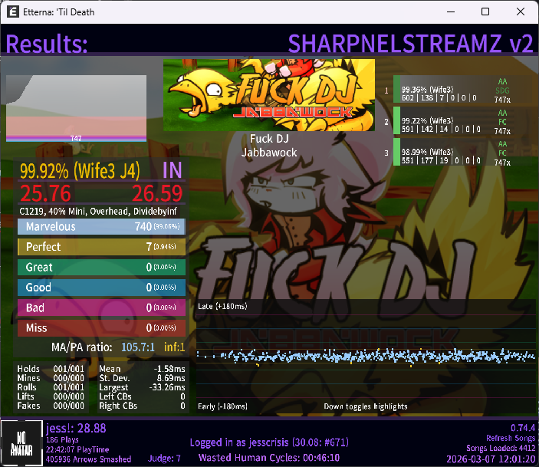Click the Miss judgment bar

tap(101, 327)
